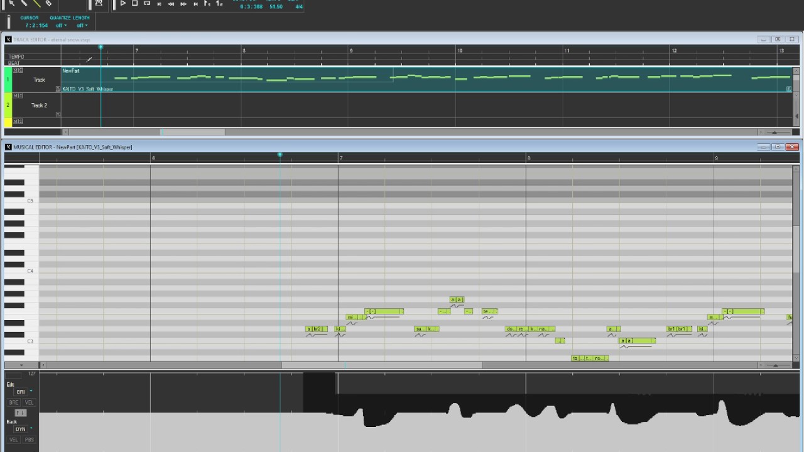Jump to the song start
Viewport: 804px width, 452px height.
(159, 4)
